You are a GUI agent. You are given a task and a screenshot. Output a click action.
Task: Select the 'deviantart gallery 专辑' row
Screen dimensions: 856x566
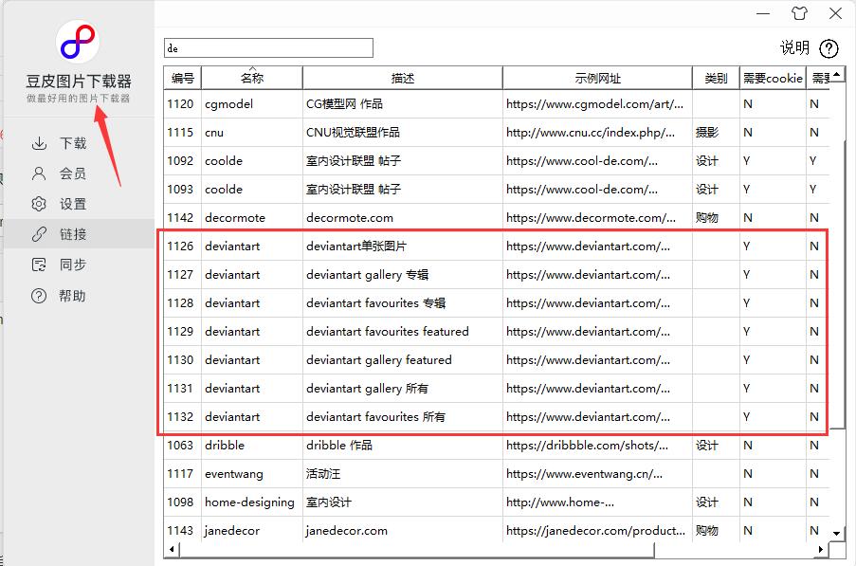tap(497, 275)
